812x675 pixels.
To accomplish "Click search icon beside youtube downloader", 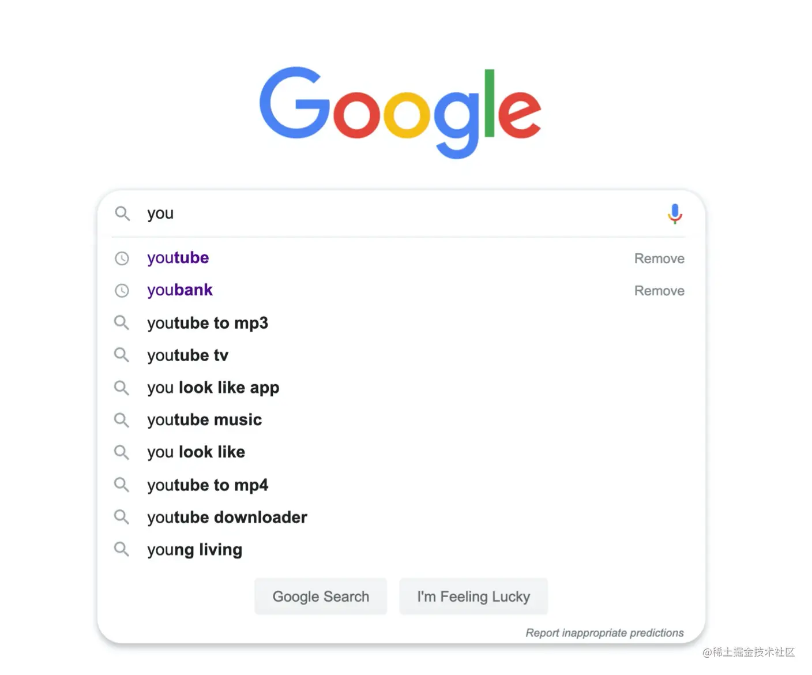I will click(x=122, y=517).
